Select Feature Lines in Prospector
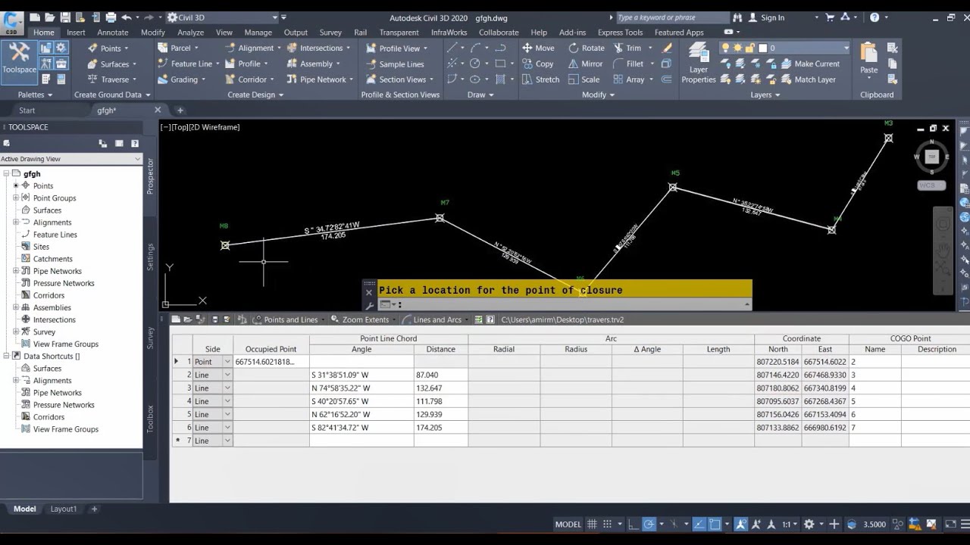Viewport: 970px width, 545px height. [x=55, y=235]
